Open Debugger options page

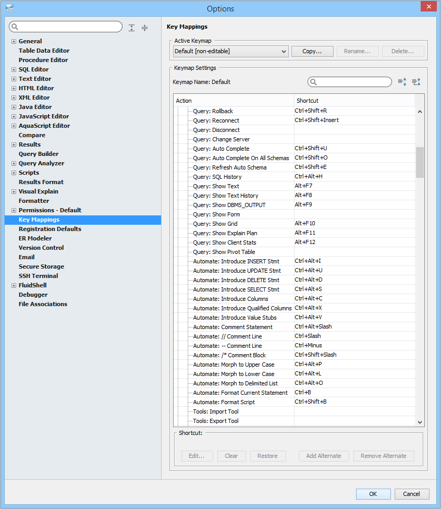tap(33, 295)
